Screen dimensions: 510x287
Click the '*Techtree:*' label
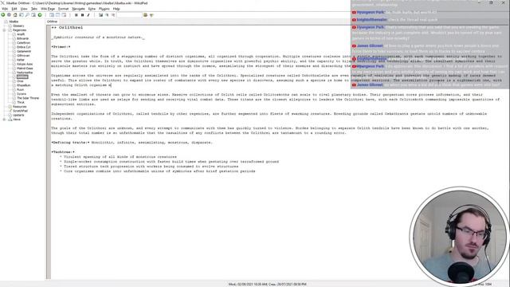(63, 152)
